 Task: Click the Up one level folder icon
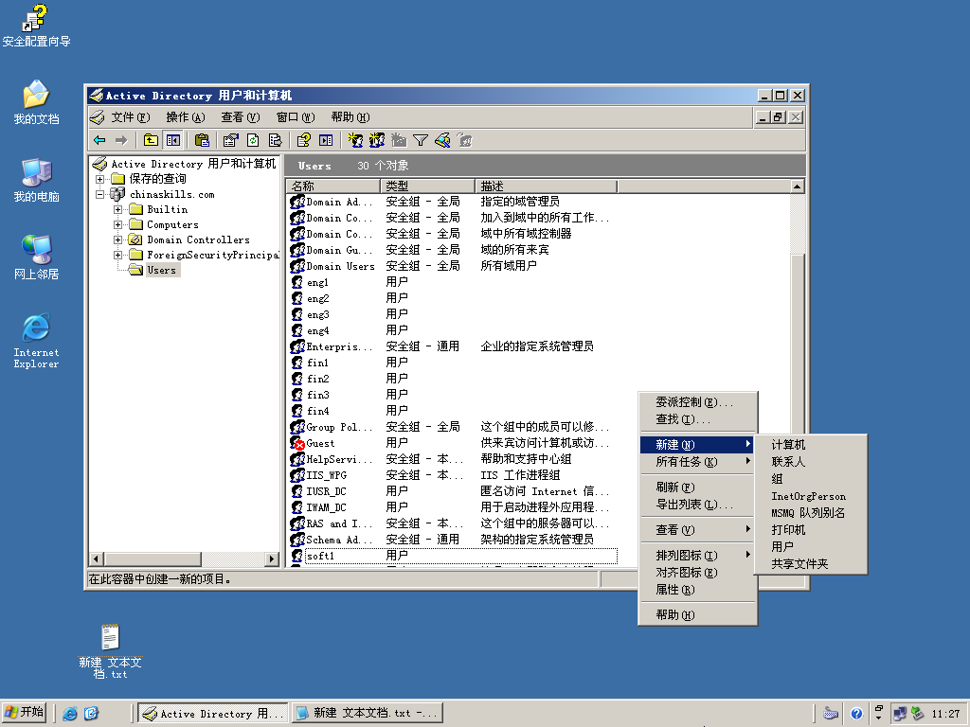(x=151, y=140)
